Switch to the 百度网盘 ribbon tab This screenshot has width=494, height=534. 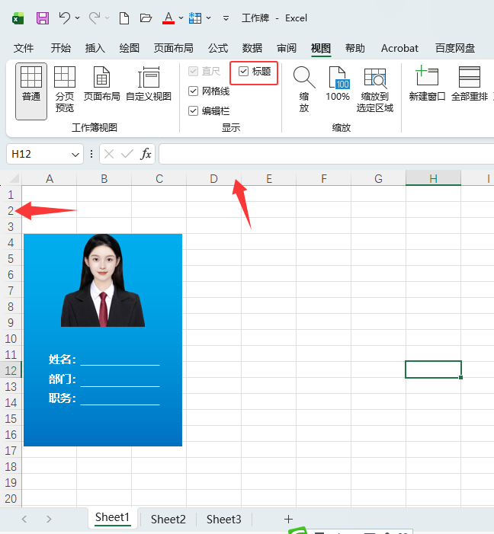click(x=455, y=48)
